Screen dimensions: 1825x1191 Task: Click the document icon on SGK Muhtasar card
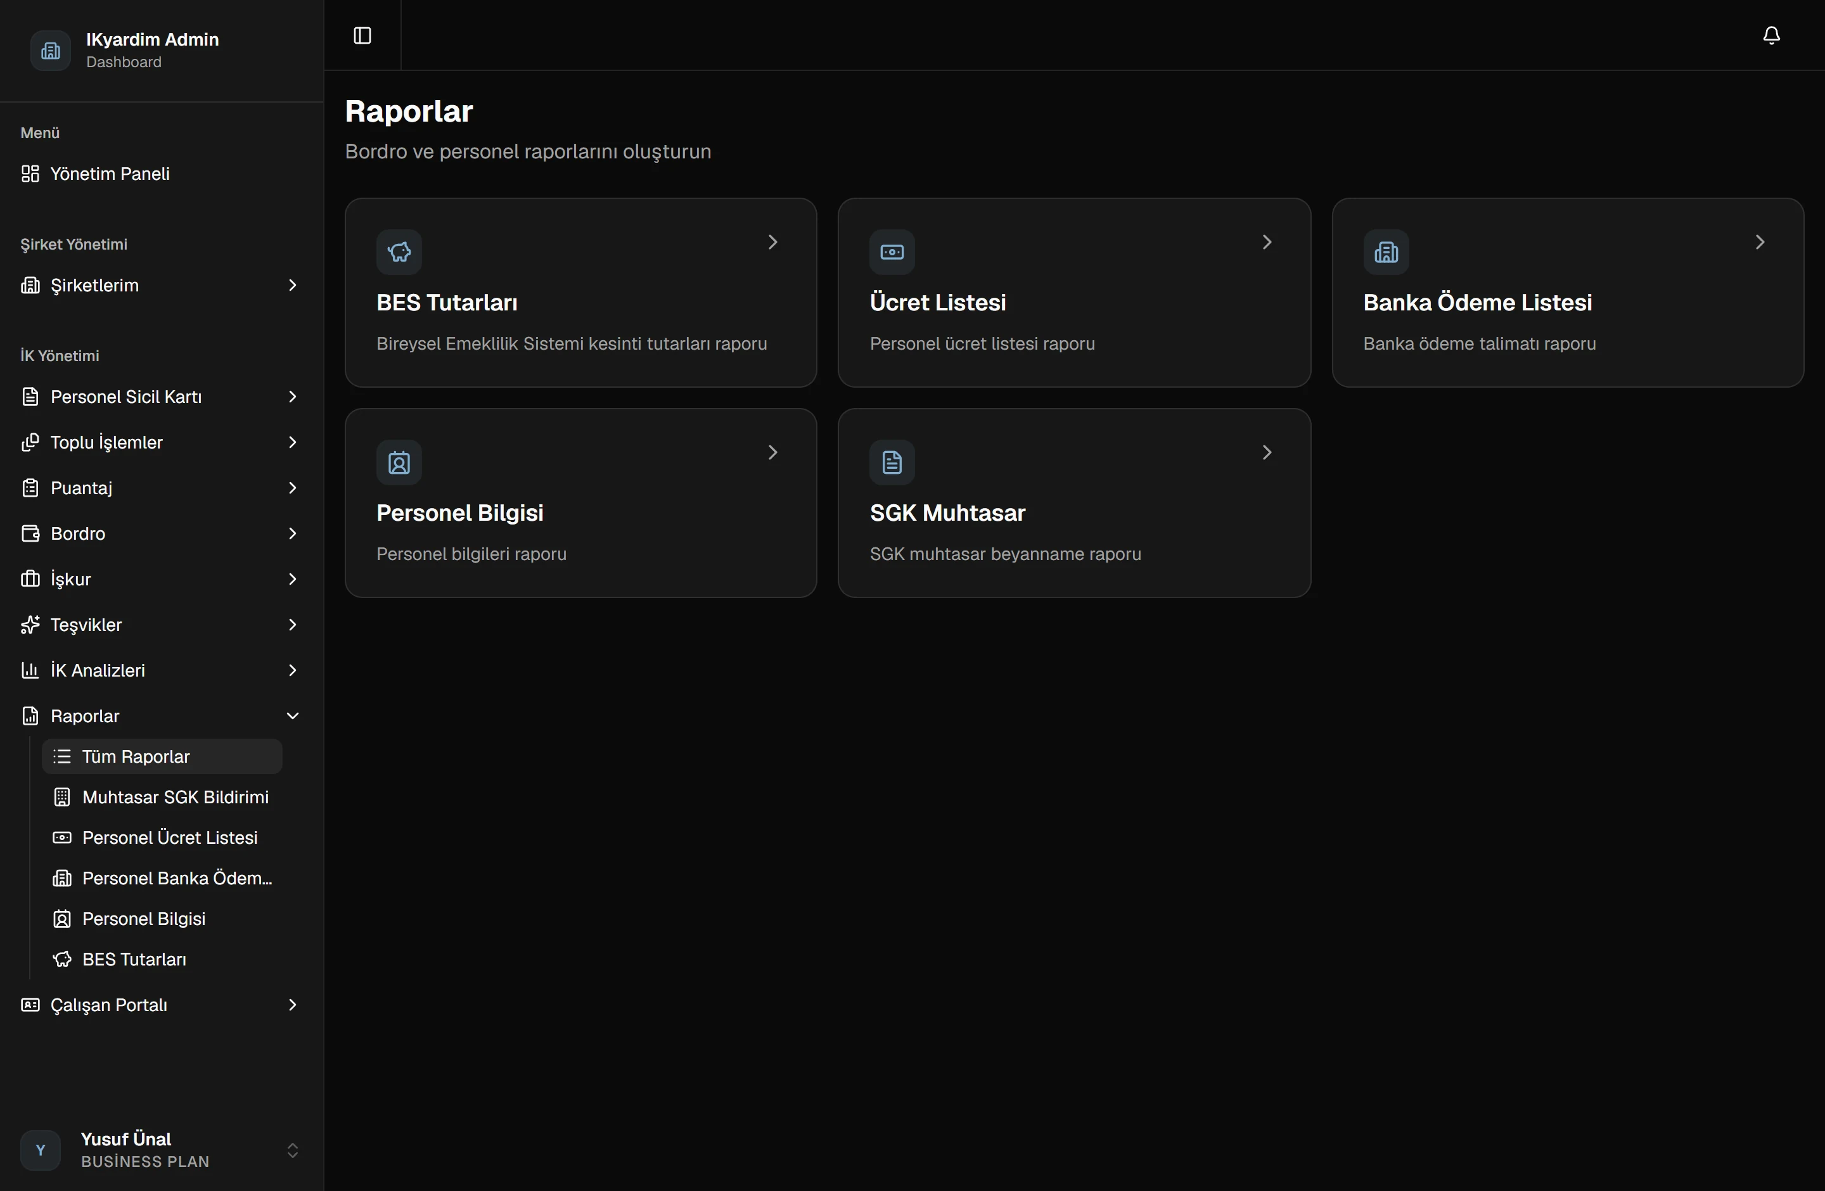tap(892, 462)
